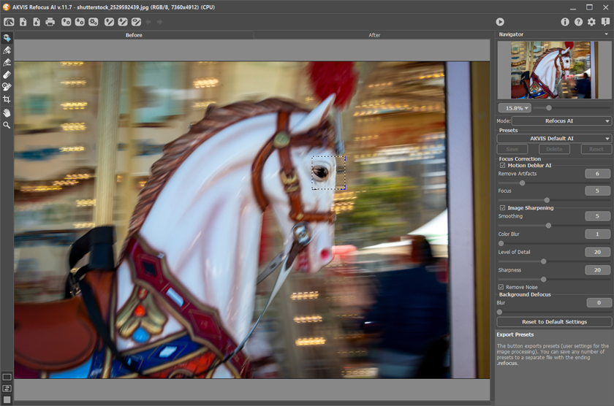The height and width of the screenshot is (406, 614).
Task: Toggle Remove Noise checkbox
Action: 501,287
